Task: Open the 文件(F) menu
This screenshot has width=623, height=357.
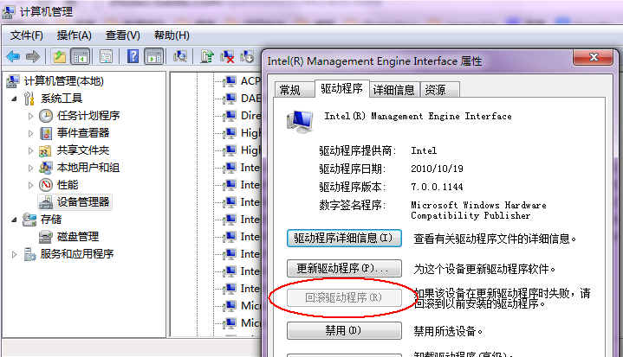Action: (26, 35)
